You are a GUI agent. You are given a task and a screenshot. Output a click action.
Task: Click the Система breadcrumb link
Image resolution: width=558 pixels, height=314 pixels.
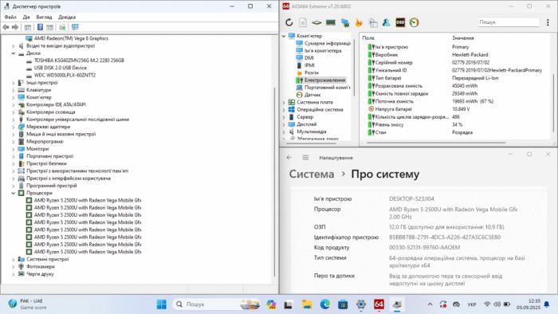(312, 174)
